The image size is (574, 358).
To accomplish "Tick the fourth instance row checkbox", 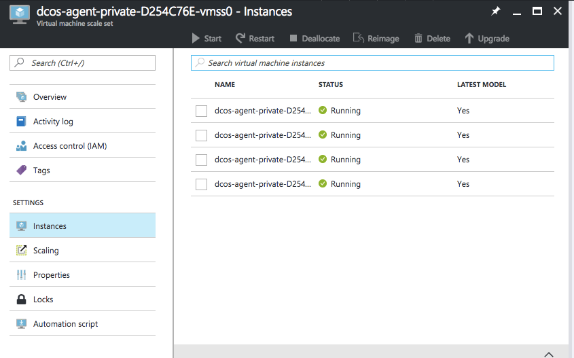I will (x=201, y=185).
